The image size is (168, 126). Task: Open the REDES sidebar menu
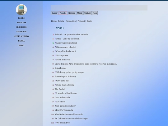click(21, 18)
